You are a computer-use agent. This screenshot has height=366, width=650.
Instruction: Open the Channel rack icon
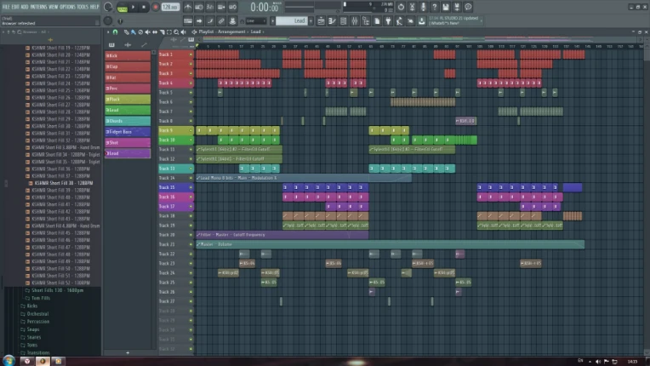(343, 20)
